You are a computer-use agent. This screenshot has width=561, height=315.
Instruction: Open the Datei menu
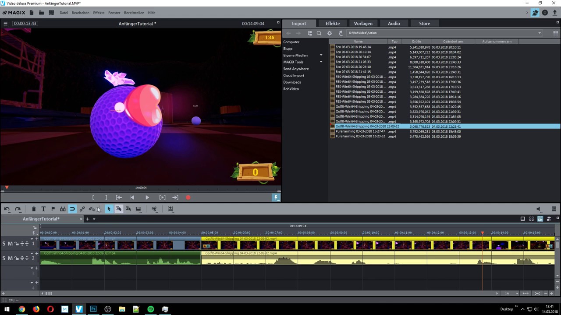(64, 13)
